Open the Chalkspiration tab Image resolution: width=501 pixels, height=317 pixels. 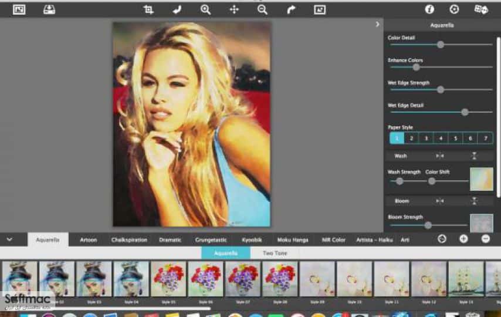pos(129,240)
